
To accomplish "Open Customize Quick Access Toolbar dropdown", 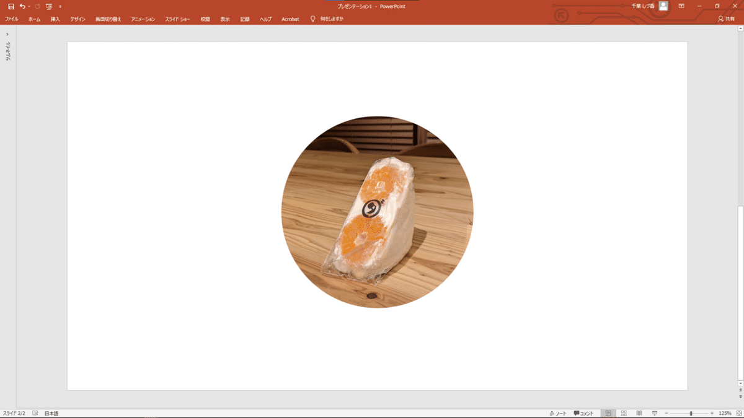I will 60,6.
